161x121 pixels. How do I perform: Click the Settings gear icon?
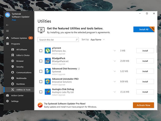coord(7,101)
